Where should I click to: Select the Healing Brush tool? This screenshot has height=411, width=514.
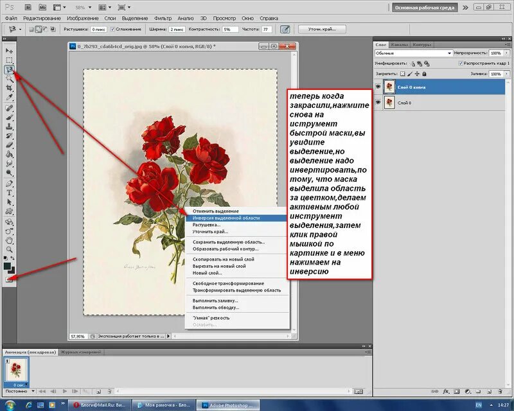click(9, 108)
